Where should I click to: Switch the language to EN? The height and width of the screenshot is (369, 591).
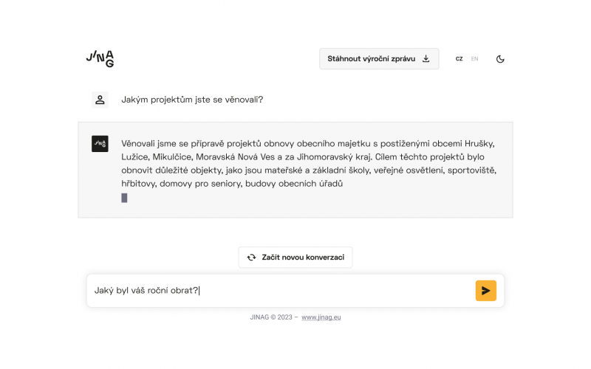(x=474, y=59)
